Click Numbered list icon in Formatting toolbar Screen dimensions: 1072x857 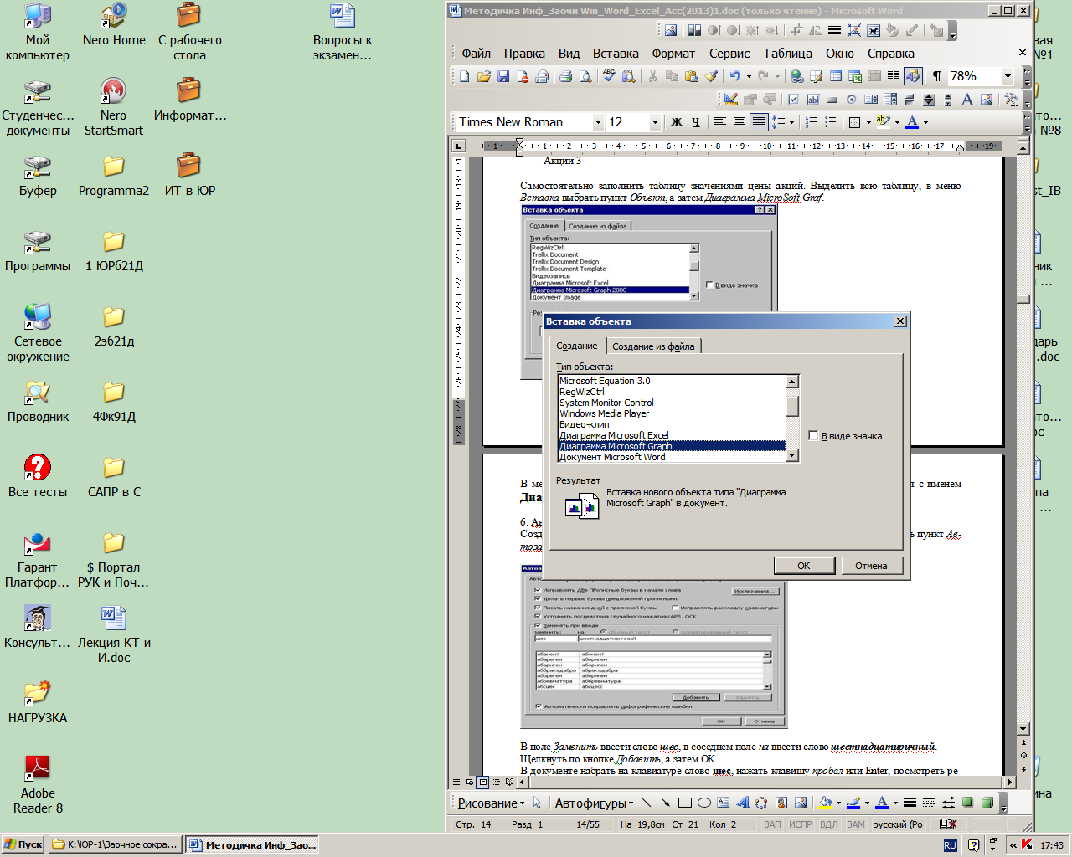pos(811,122)
